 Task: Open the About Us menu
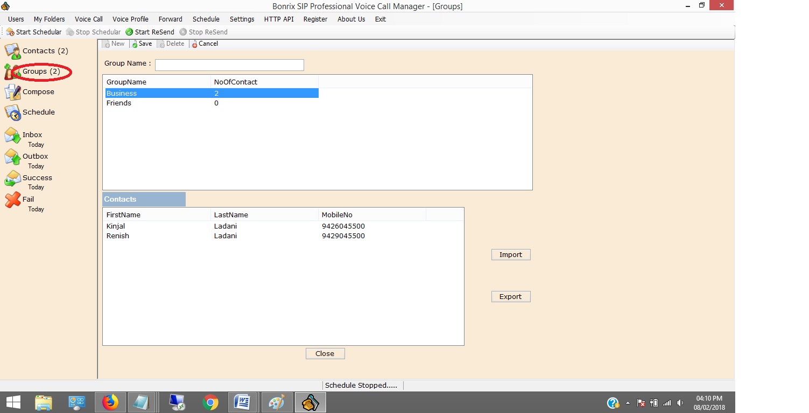[351, 19]
